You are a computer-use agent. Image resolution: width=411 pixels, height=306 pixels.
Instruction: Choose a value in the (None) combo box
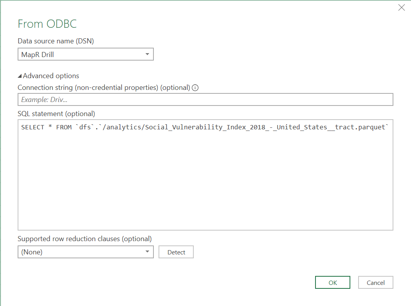click(78, 252)
